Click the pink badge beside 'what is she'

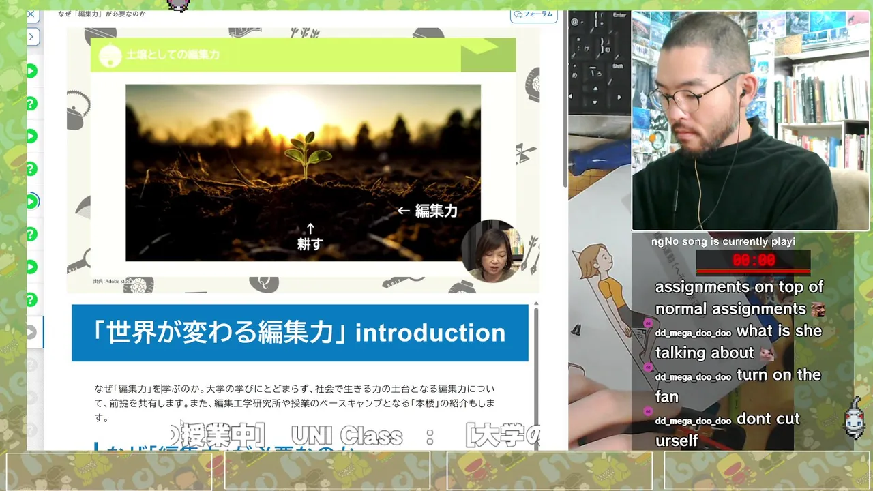[x=648, y=323]
